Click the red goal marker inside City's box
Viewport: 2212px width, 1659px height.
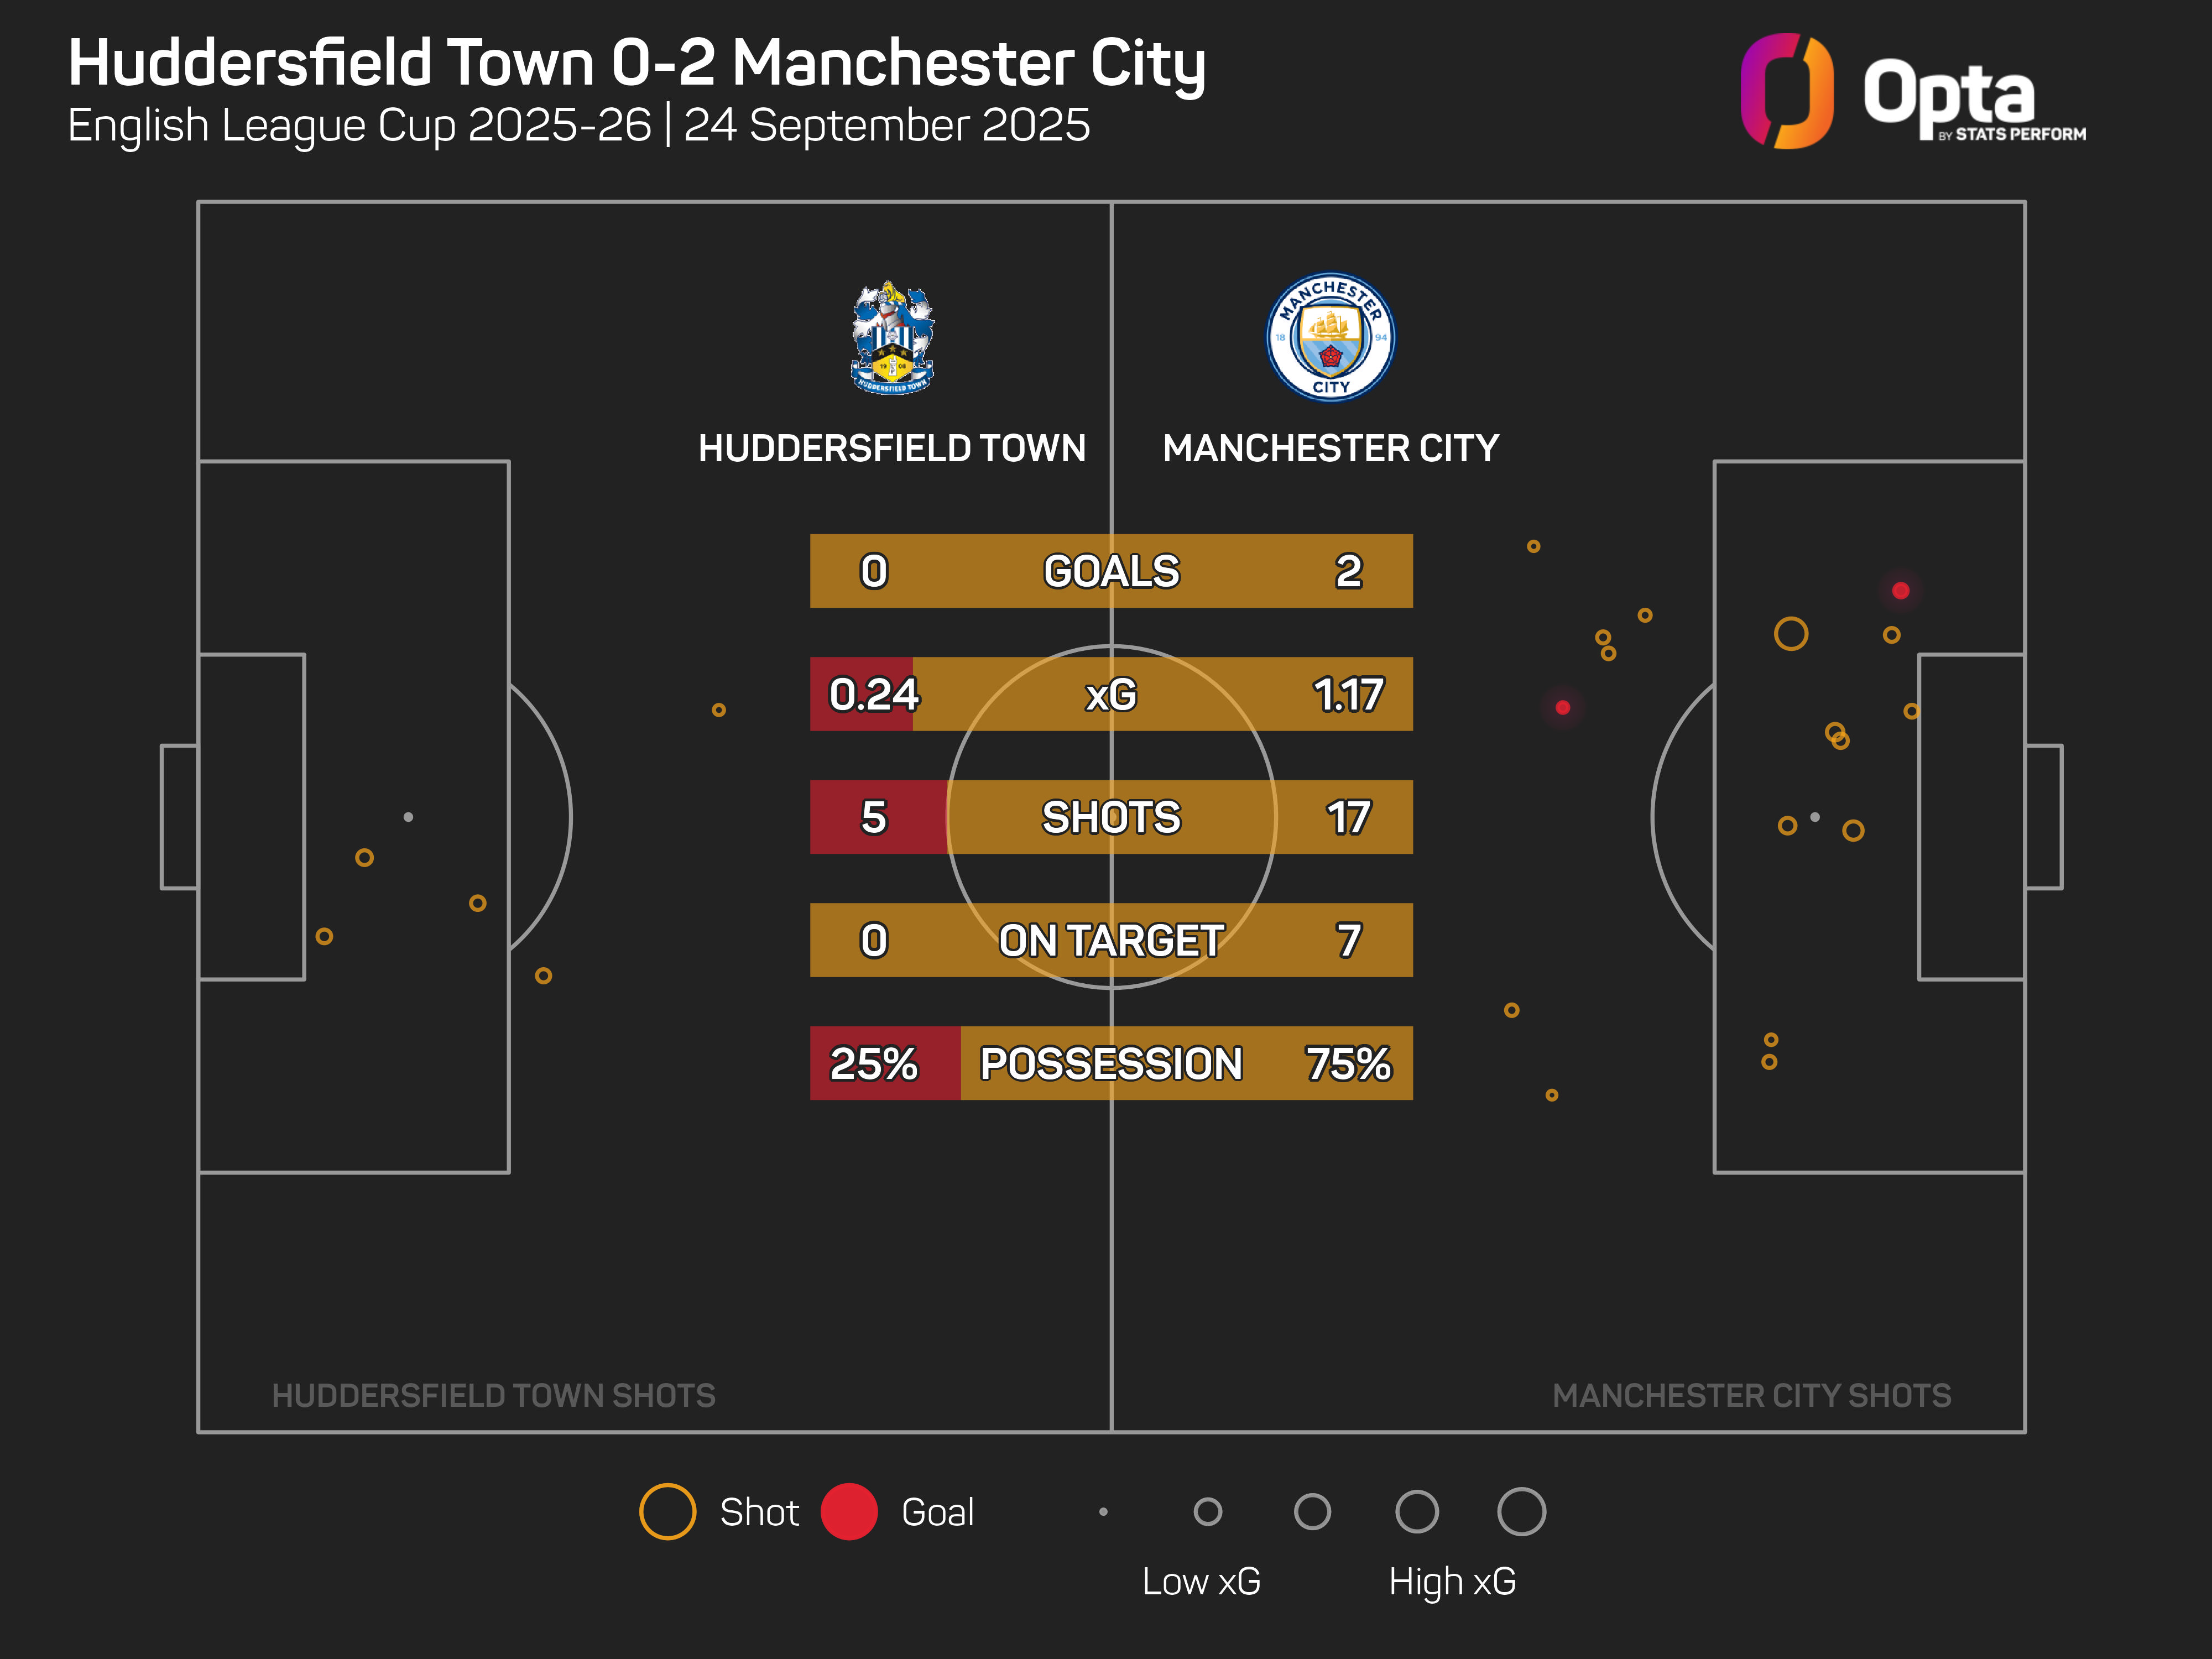(1901, 591)
